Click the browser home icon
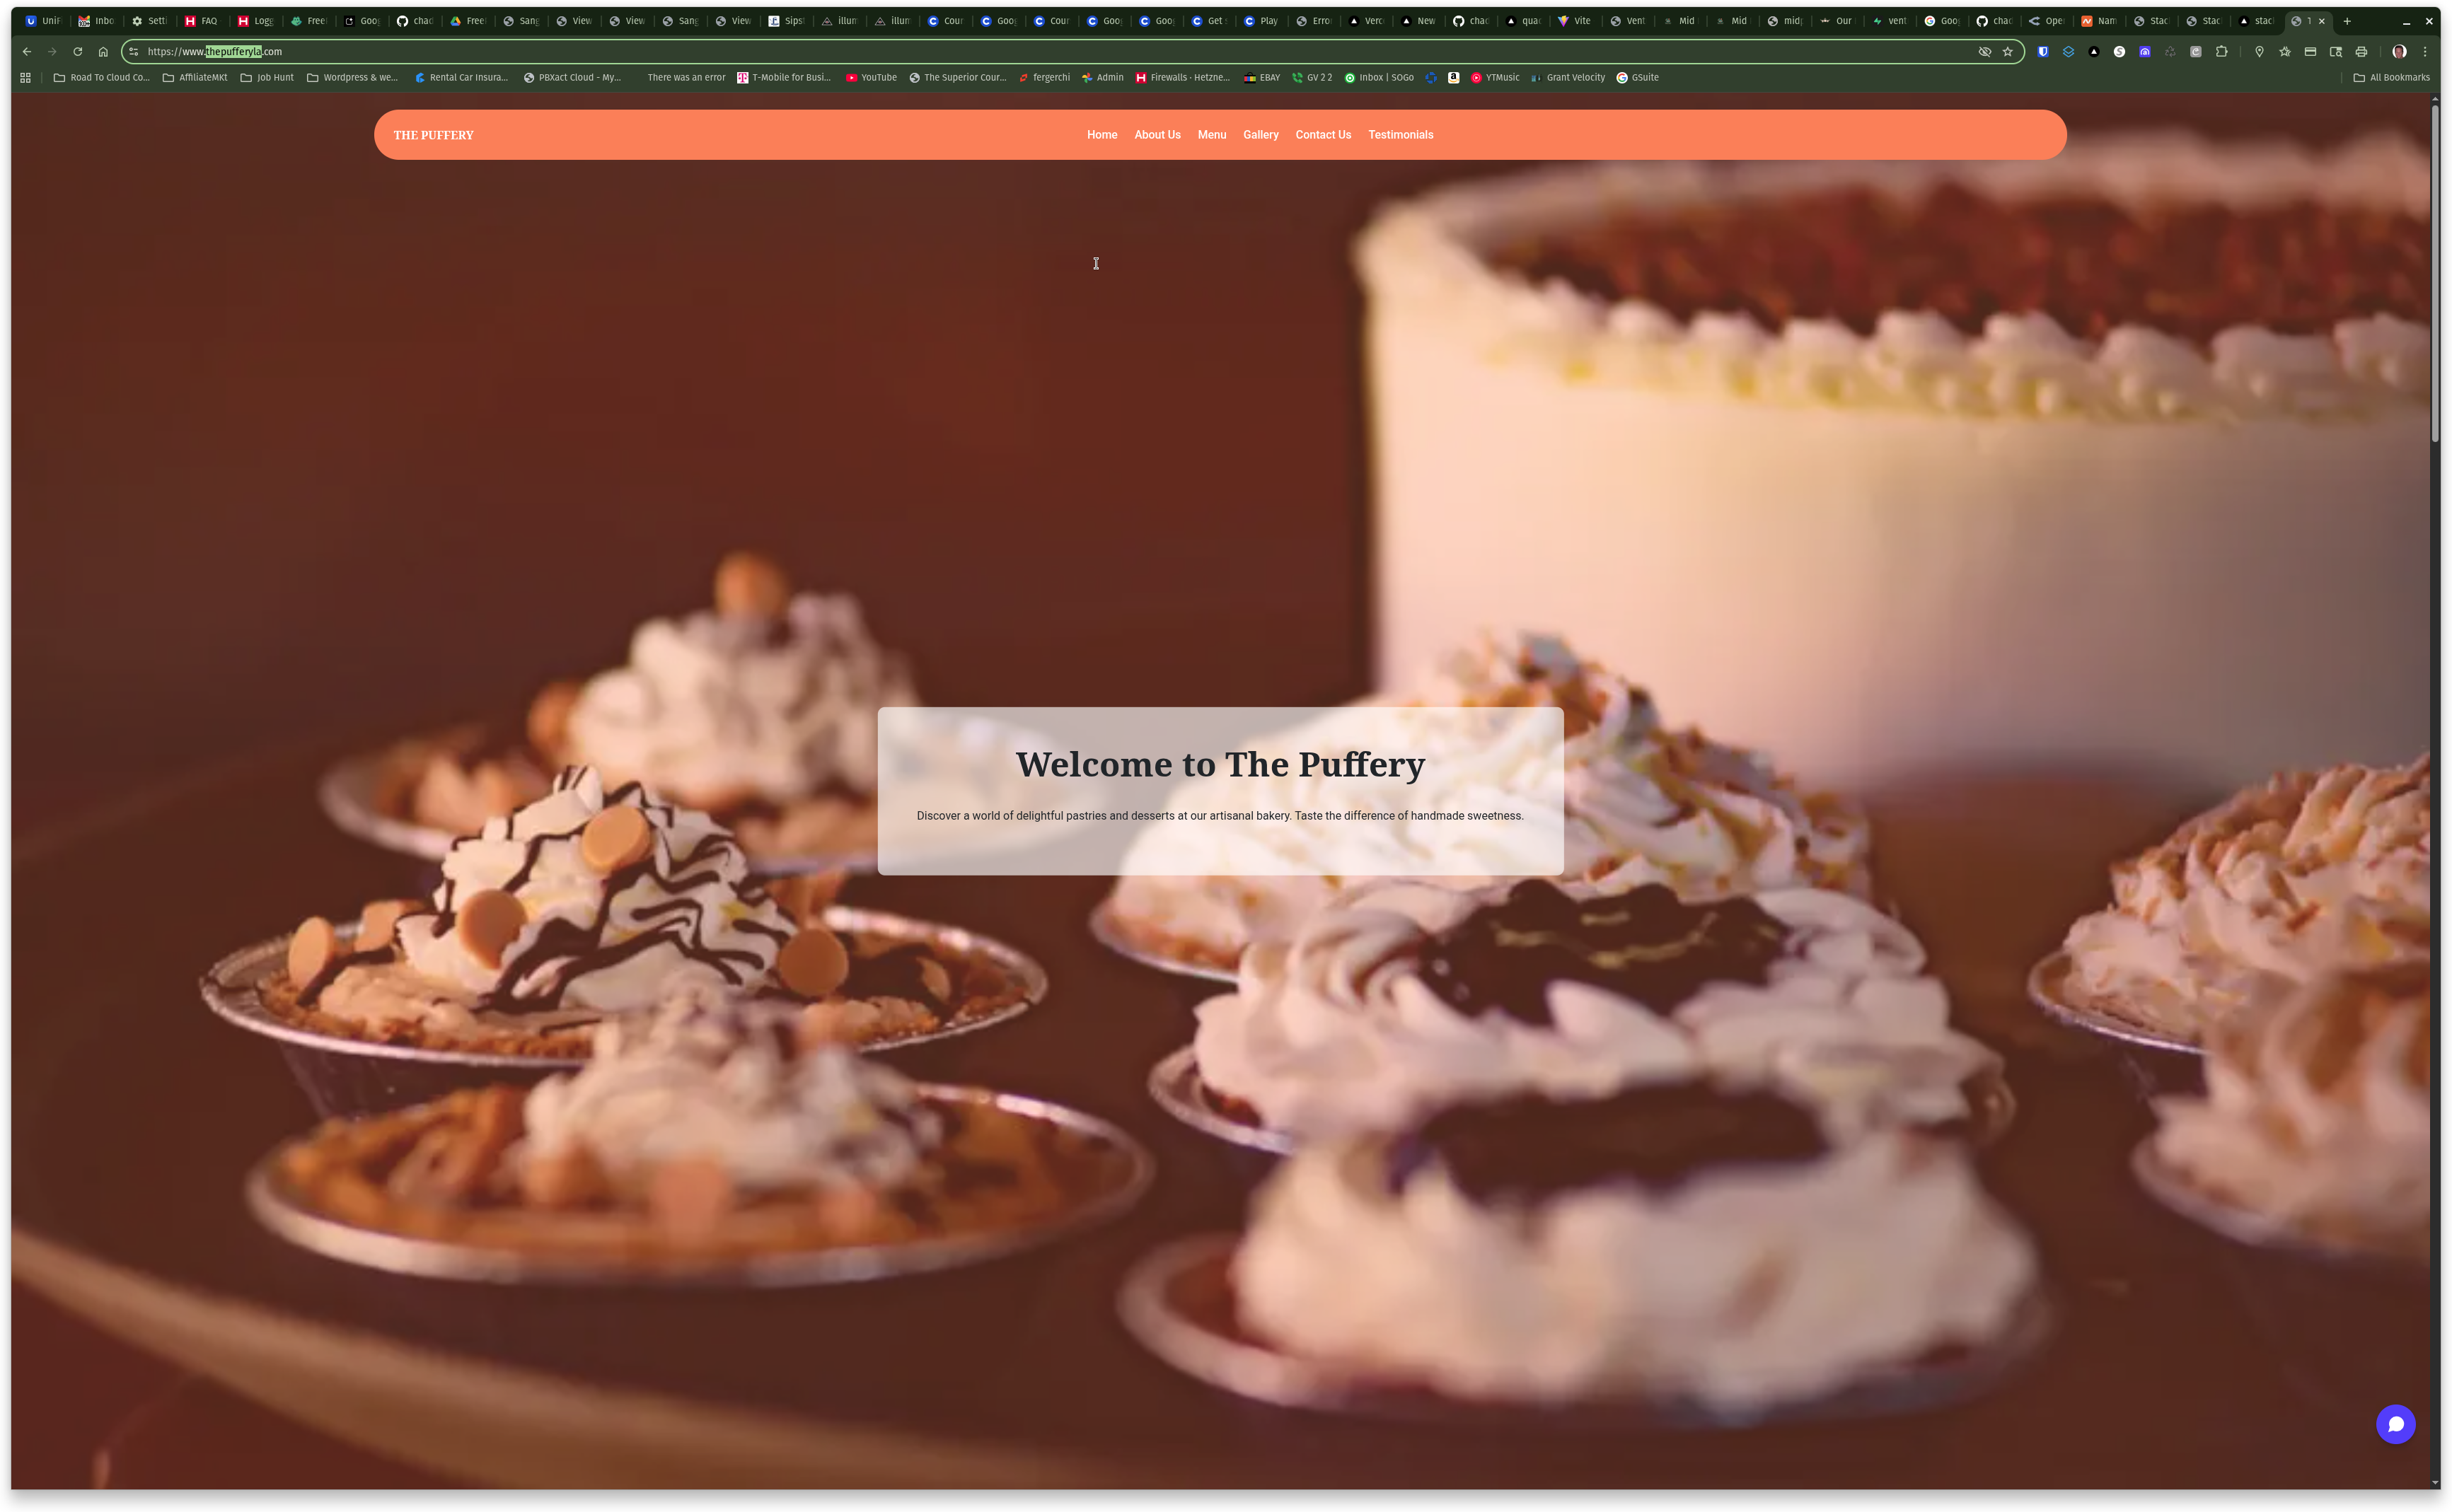The height and width of the screenshot is (1512, 2452). click(103, 51)
